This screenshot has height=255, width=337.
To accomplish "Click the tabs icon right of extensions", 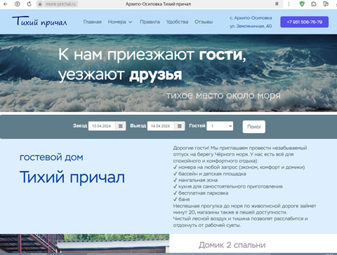I will click(326, 4).
